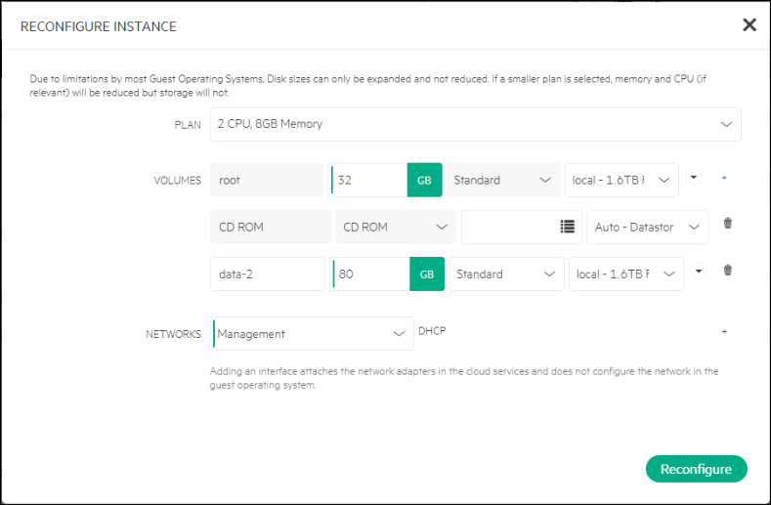Edit the data-2 size 80

point(371,274)
